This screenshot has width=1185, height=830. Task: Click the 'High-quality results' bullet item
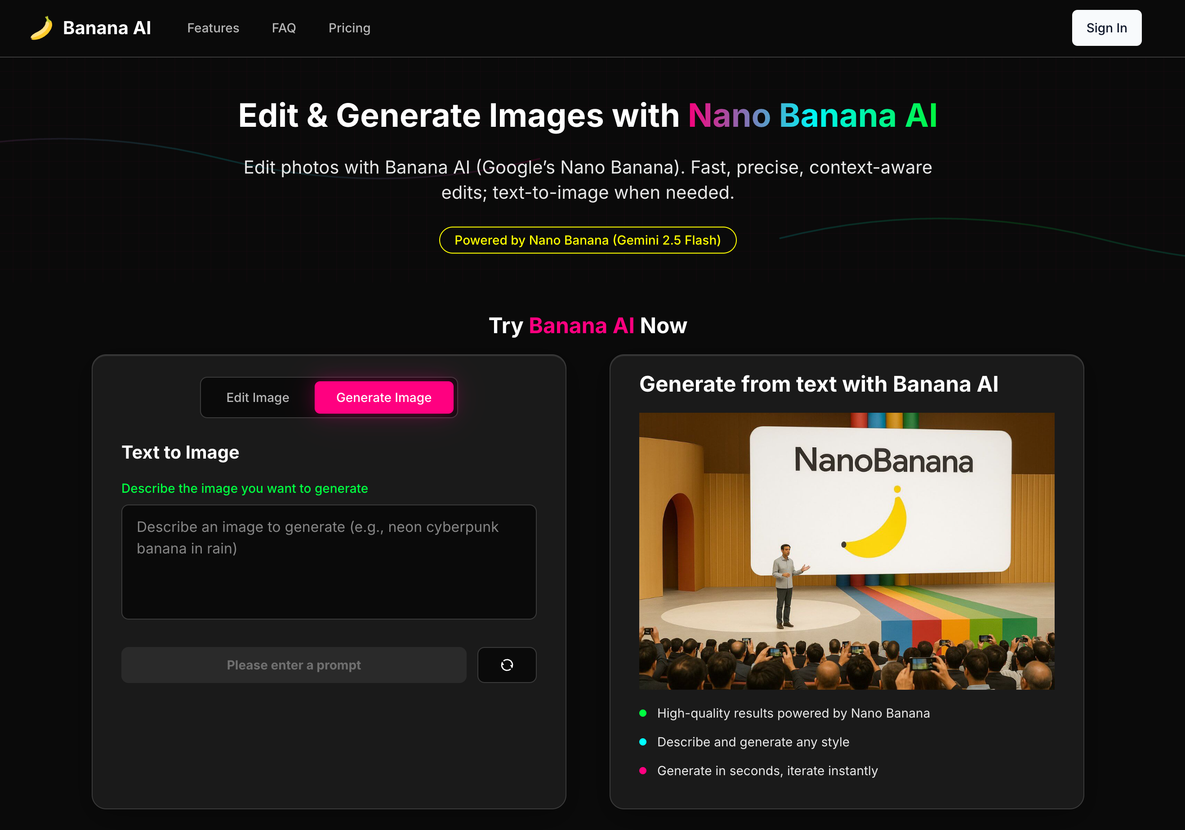point(793,714)
